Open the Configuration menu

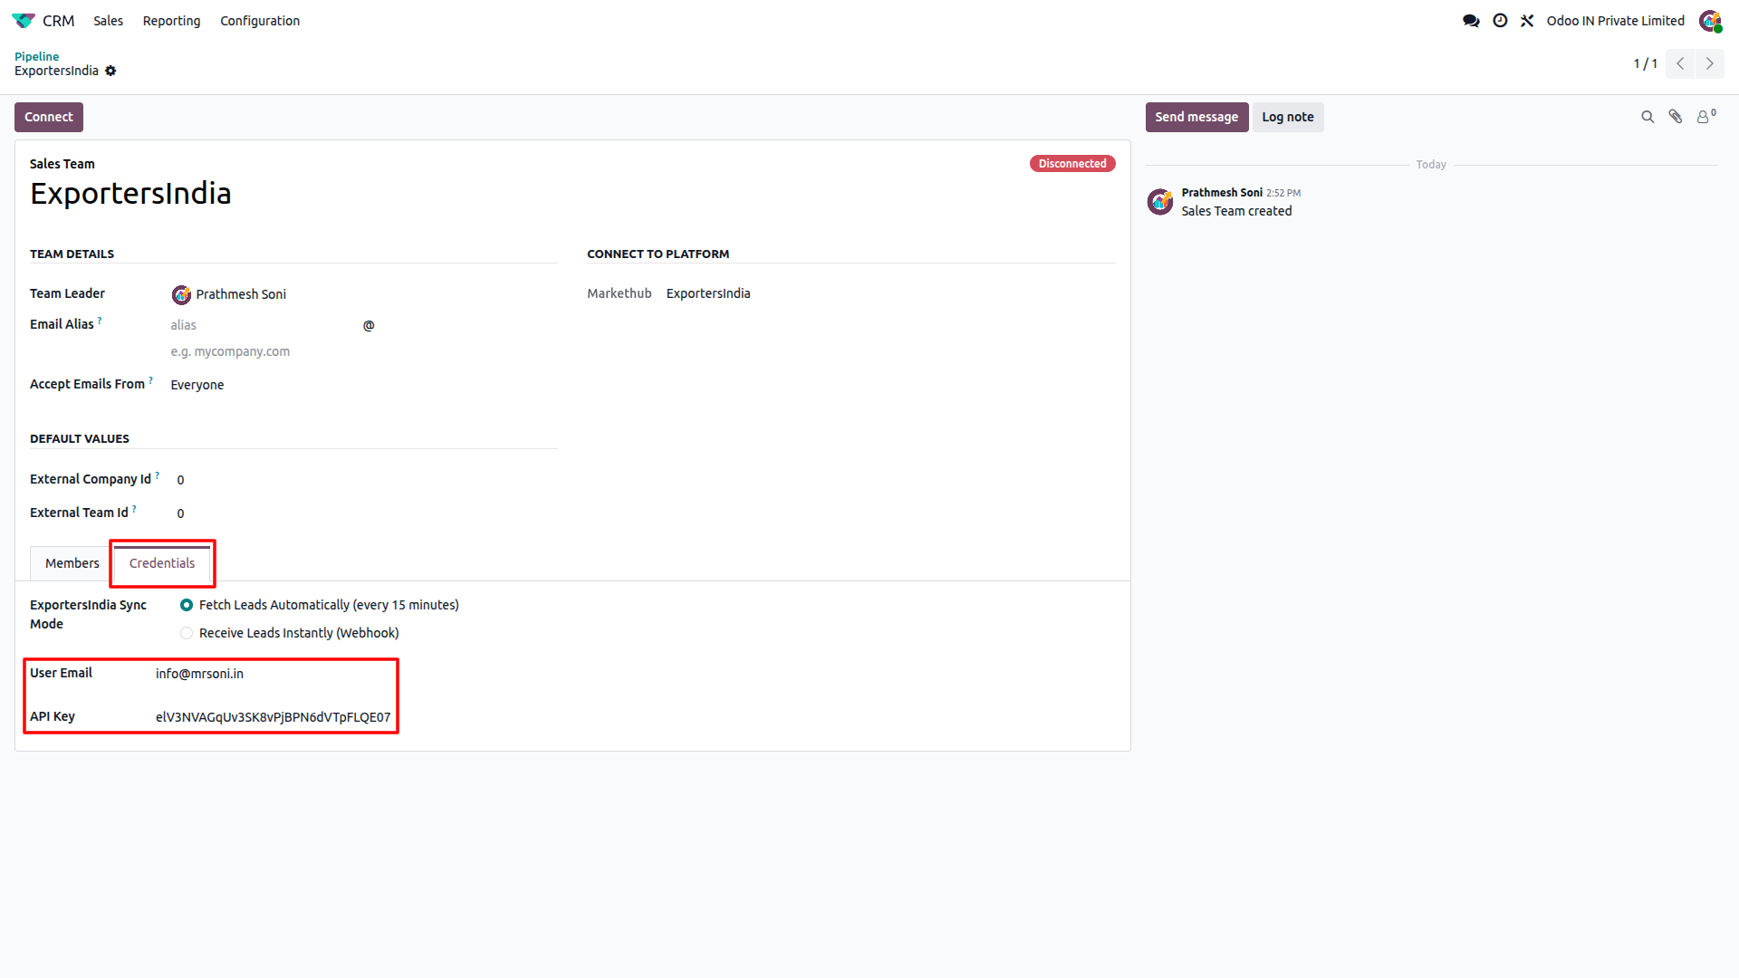260,20
